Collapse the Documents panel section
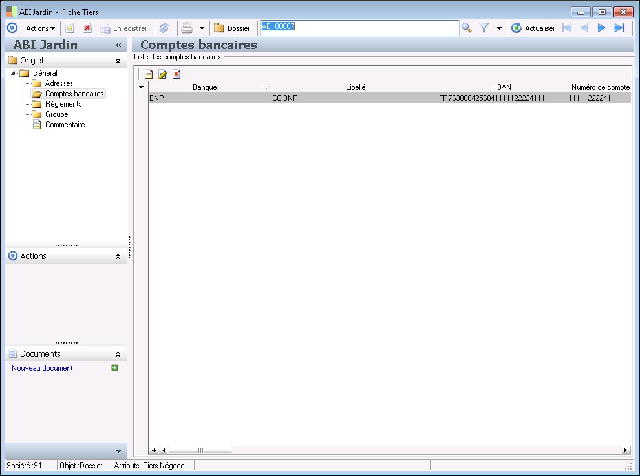The height and width of the screenshot is (476, 640). click(x=118, y=354)
